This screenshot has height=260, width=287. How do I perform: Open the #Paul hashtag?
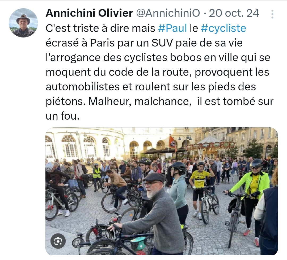tap(172, 28)
